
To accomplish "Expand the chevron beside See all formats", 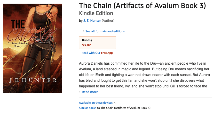I will (83, 31).
